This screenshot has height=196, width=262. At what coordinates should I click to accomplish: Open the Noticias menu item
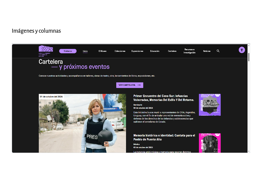(x=207, y=51)
